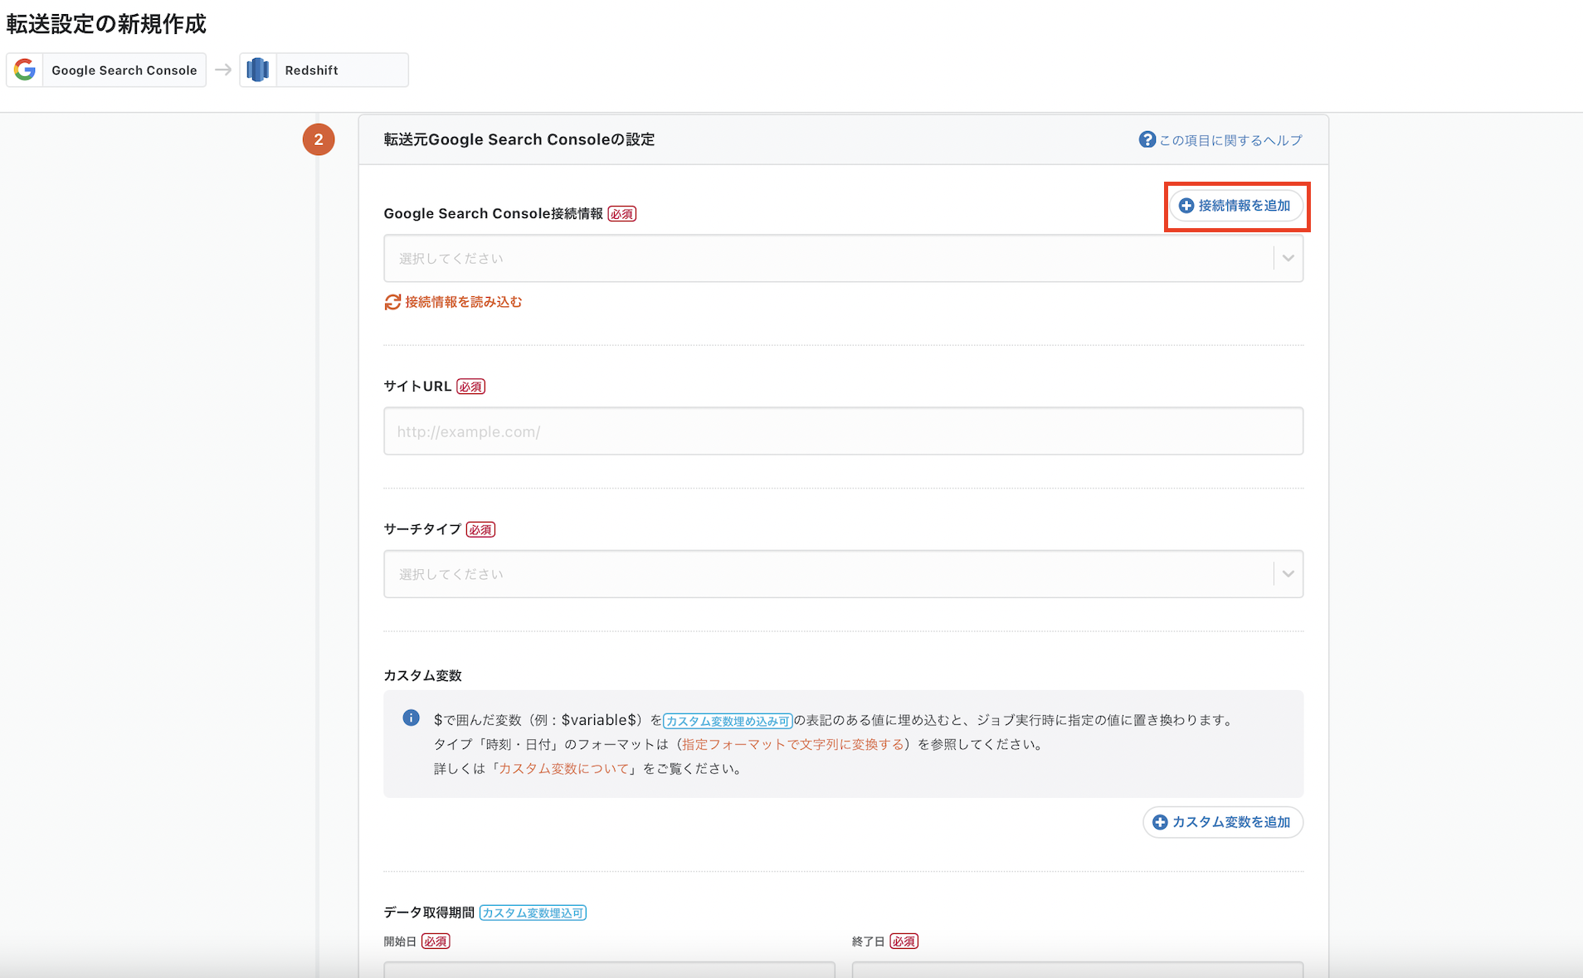The height and width of the screenshot is (978, 1583).
Task: Focus the サイトURL input field
Action: pos(843,431)
